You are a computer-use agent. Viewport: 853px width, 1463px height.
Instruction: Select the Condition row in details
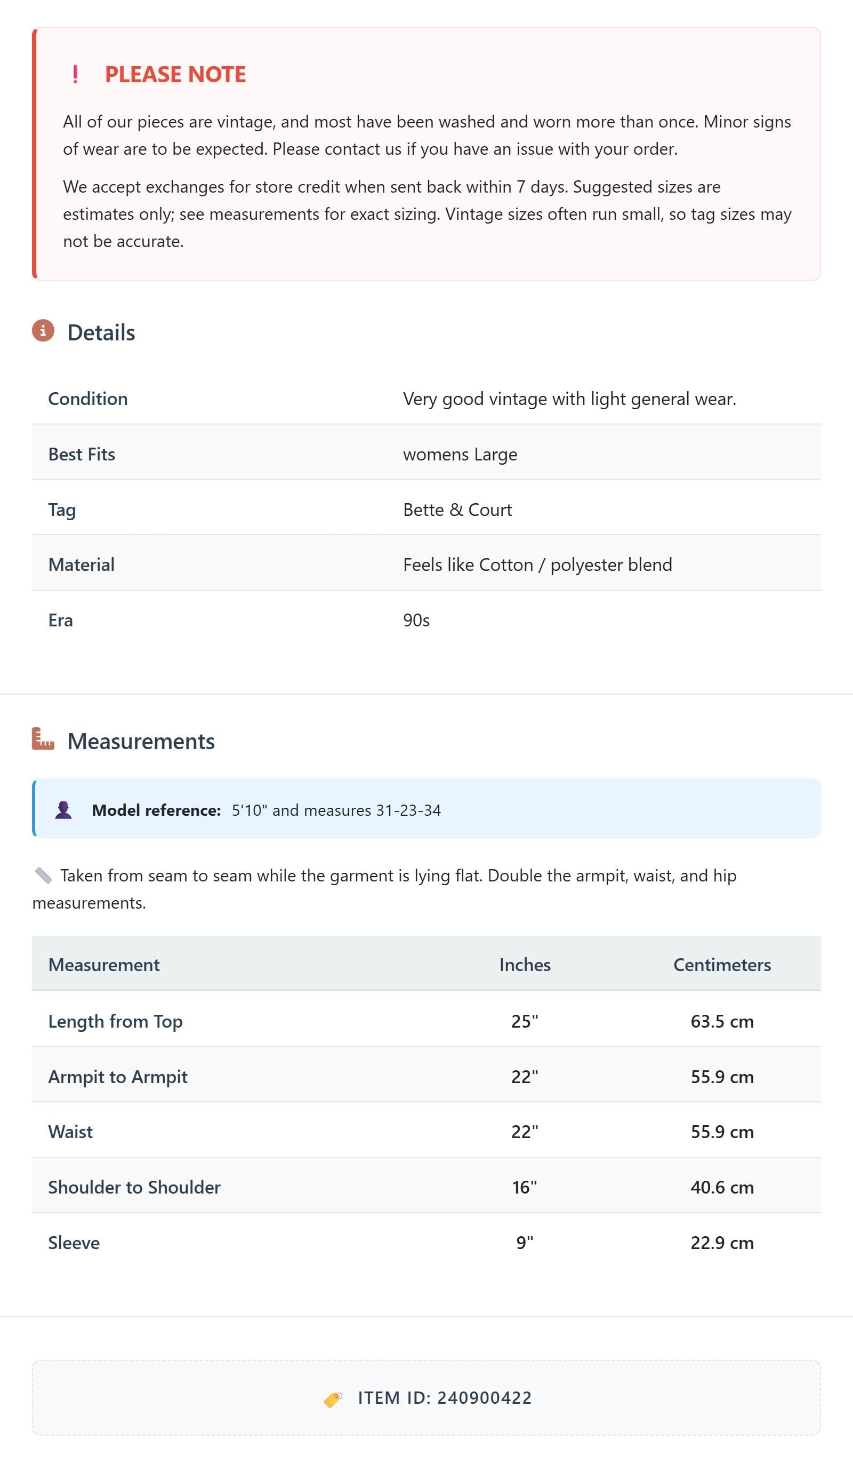426,399
